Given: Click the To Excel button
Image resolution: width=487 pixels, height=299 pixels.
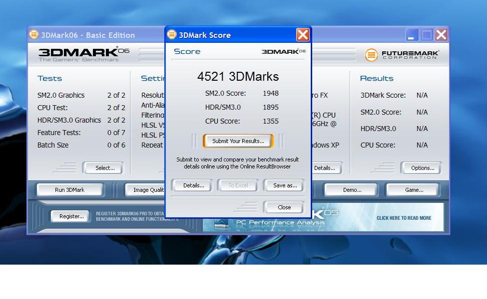Looking at the screenshot, I should tap(238, 185).
